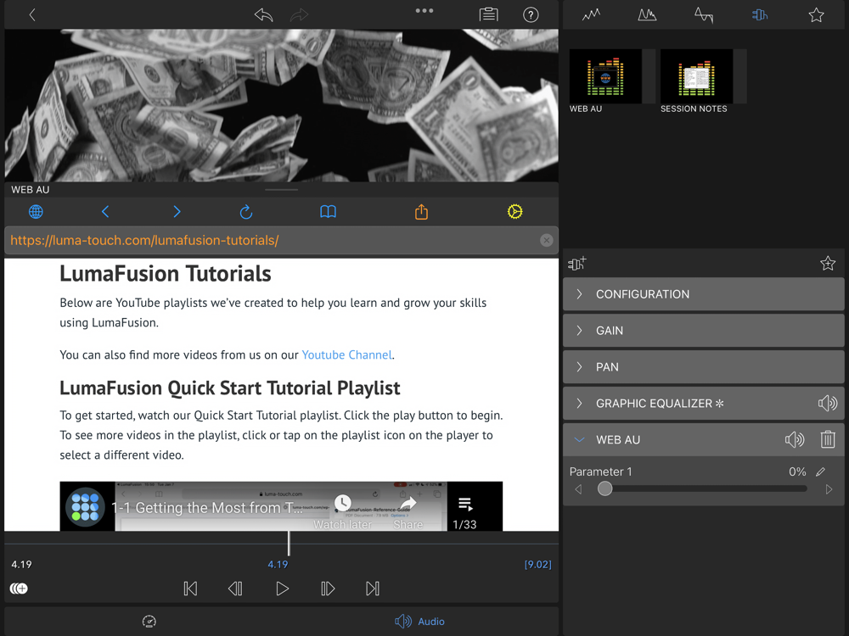849x636 pixels.
Task: Follow the Youtube Channel link
Action: pyautogui.click(x=347, y=354)
